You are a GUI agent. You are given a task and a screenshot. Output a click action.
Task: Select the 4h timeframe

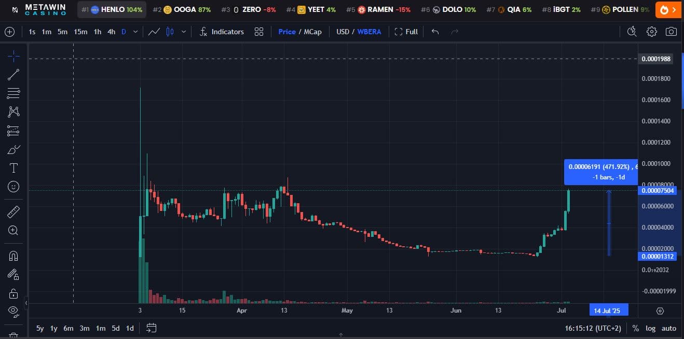point(112,32)
